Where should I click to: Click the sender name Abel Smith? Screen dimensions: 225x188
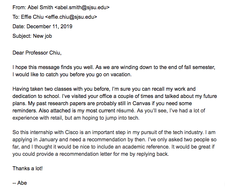(40, 7)
